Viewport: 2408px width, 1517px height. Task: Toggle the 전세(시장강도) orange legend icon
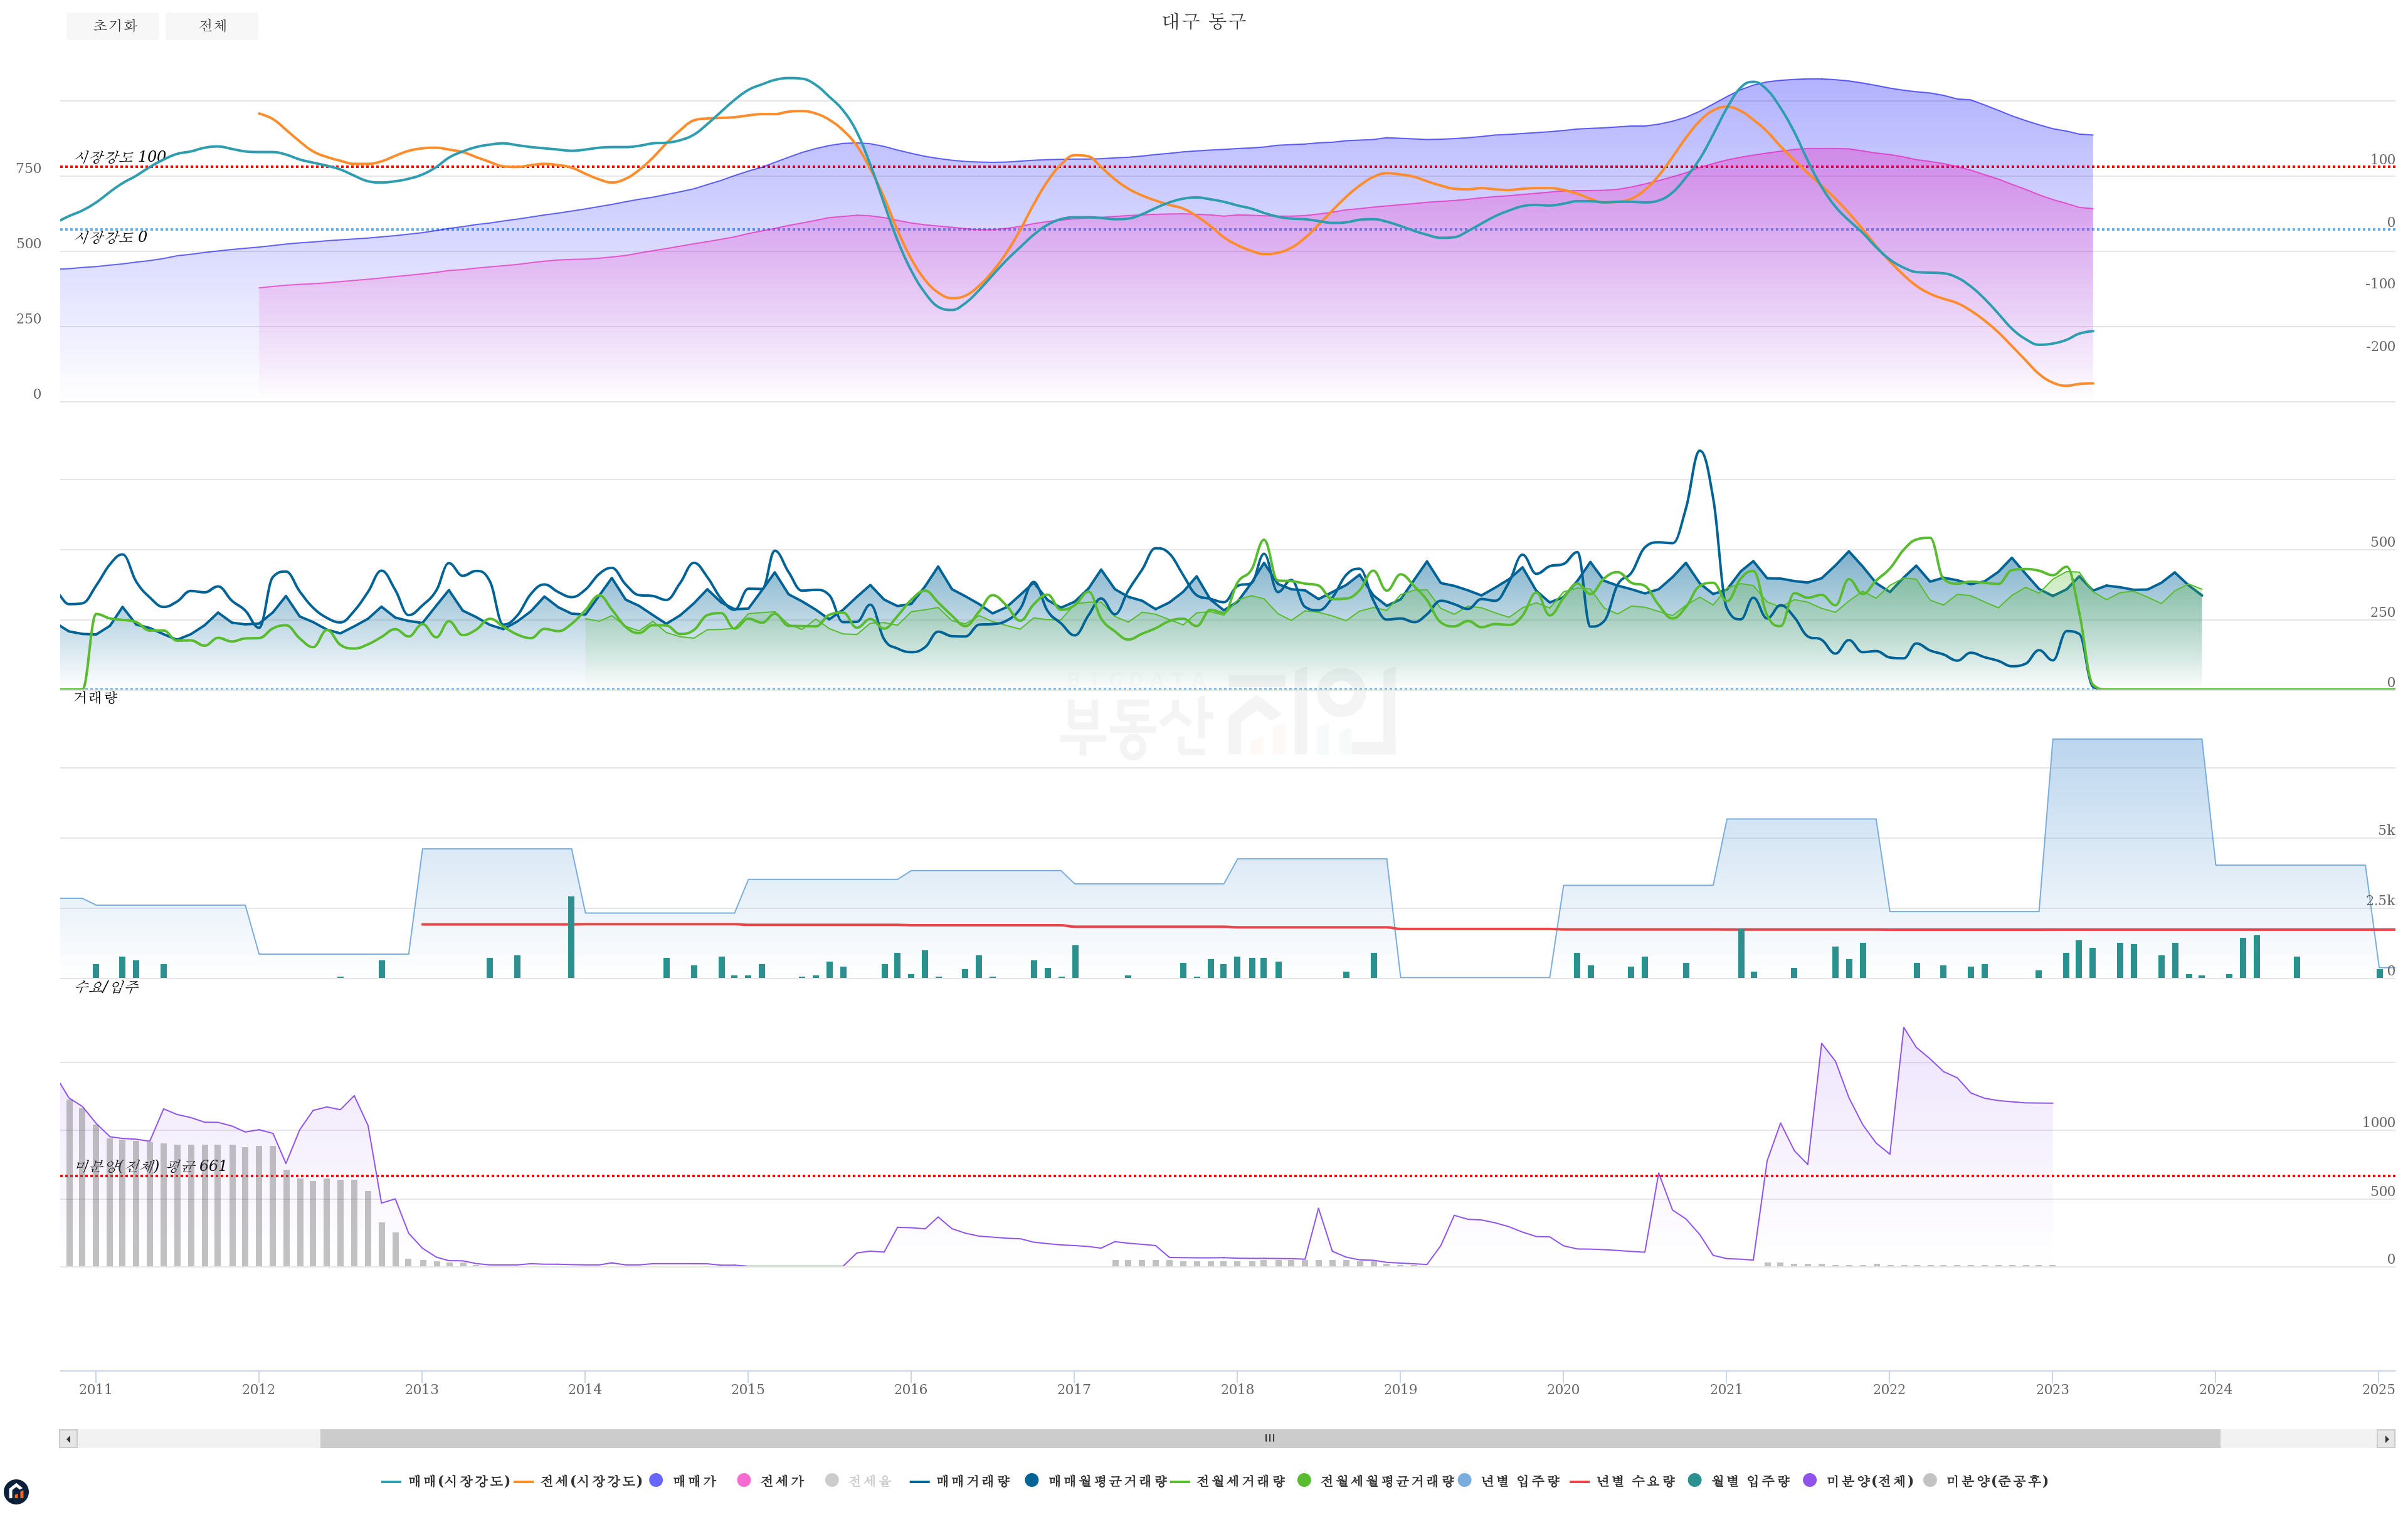[523, 1481]
